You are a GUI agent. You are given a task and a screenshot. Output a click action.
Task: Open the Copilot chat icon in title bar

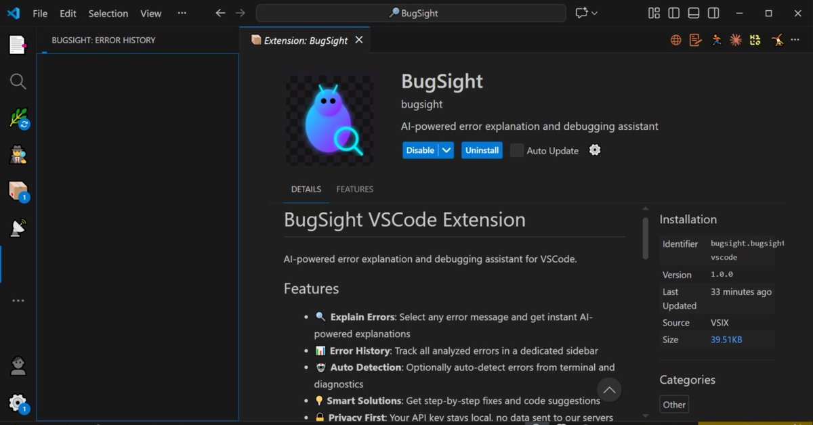pyautogui.click(x=581, y=13)
